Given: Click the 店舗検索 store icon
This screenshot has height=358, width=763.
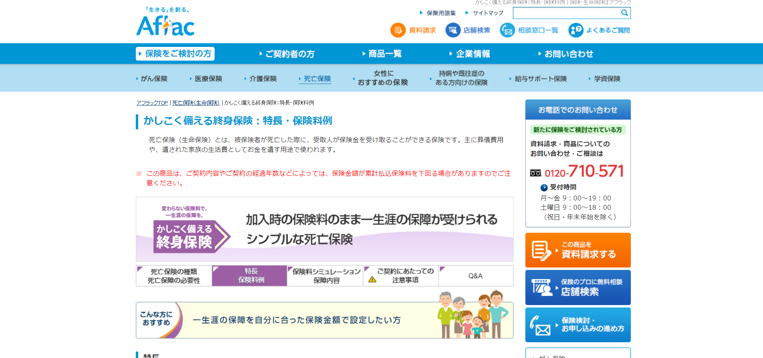Looking at the screenshot, I should (453, 30).
